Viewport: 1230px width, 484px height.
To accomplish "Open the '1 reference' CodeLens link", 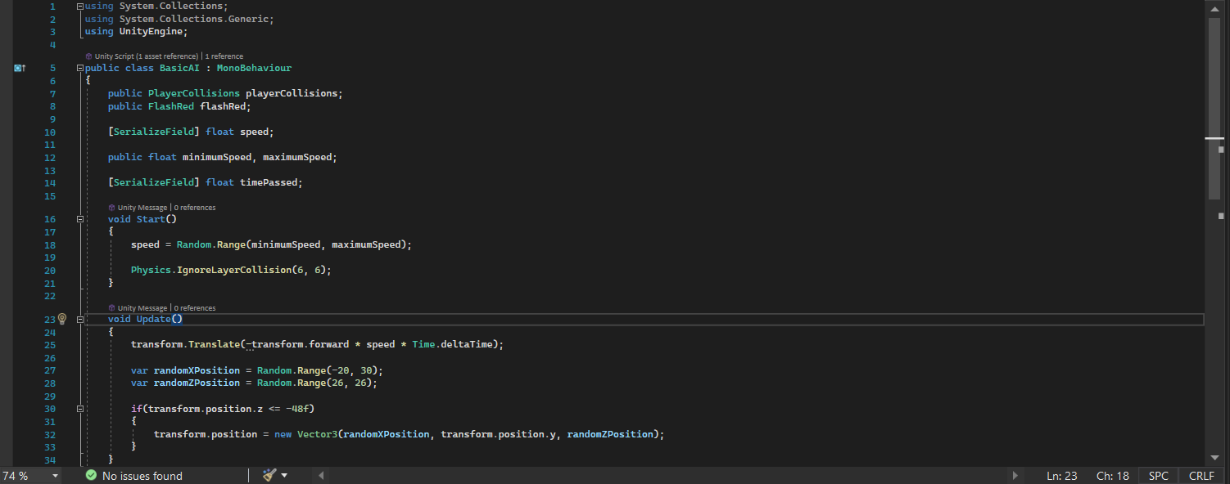I will tap(224, 56).
